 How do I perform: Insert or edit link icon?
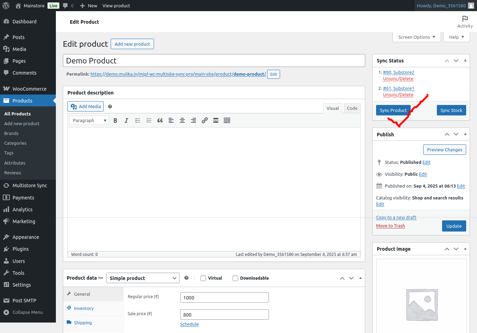(x=205, y=120)
